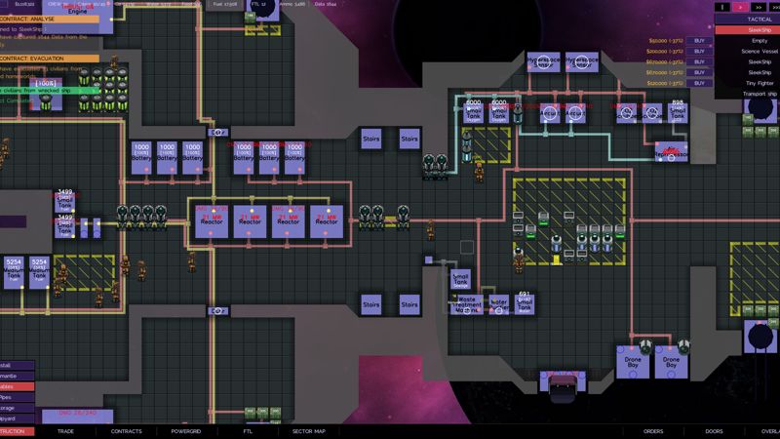Open the TRADE menu
Screen dimensions: 780x439
pos(65,431)
